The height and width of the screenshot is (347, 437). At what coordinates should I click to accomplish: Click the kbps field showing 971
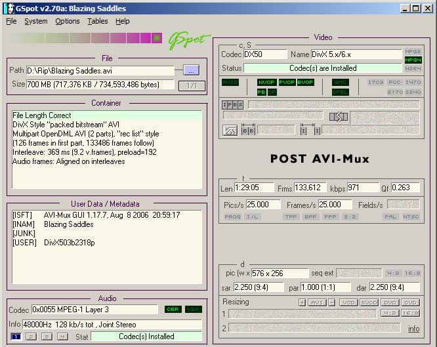(x=363, y=188)
